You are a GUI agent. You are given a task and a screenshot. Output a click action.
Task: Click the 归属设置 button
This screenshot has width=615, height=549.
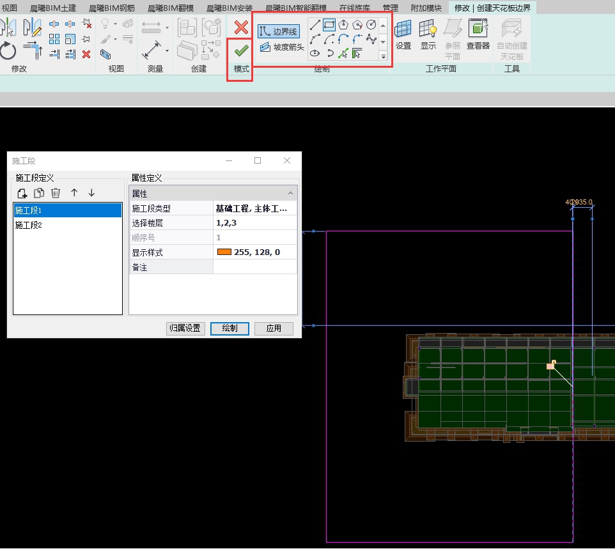tap(185, 329)
